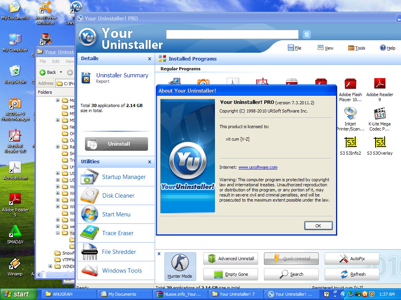Viewport: 401px width, 300px height.
Task: Click Quick Uninstall button
Action: click(x=291, y=259)
